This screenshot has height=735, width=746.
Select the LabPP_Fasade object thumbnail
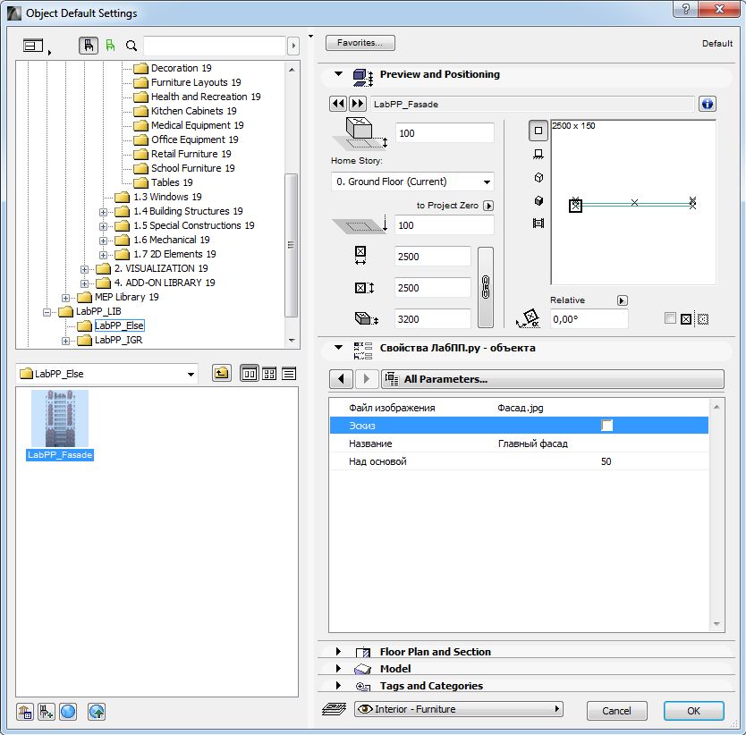coord(60,426)
